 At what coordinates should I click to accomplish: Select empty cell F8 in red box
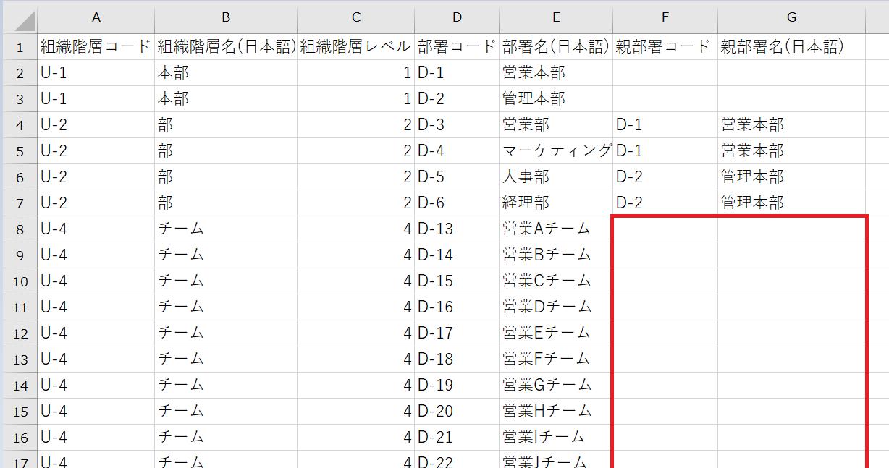[x=665, y=229]
